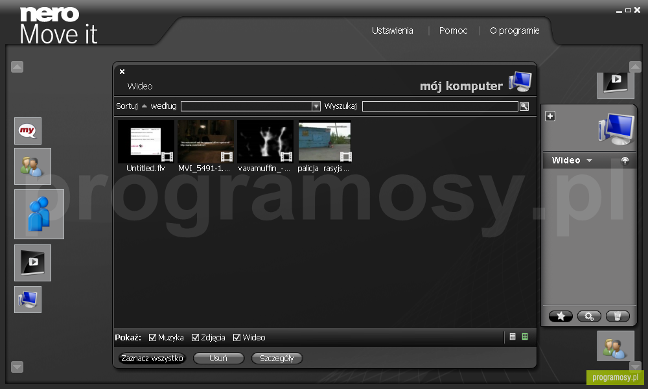Screen dimensions: 648x389
Task: Toggle the Wideo checkbox
Action: (x=237, y=338)
